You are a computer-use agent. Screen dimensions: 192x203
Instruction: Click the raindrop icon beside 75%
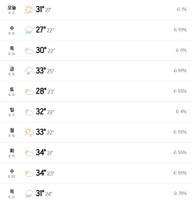pyautogui.click(x=176, y=193)
